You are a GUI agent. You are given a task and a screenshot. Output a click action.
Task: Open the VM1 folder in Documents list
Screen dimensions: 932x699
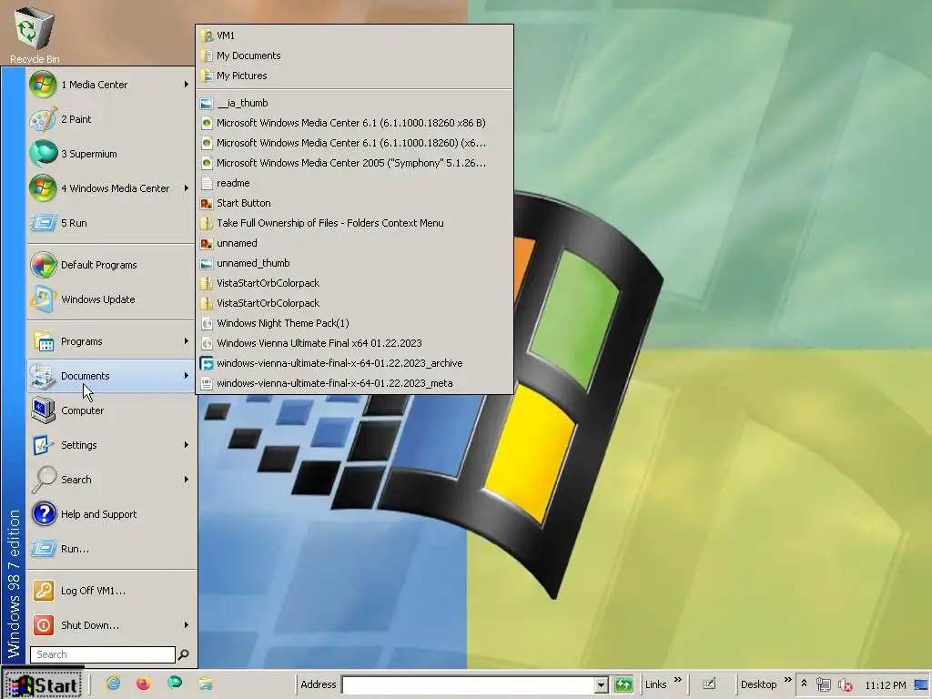[x=354, y=35]
